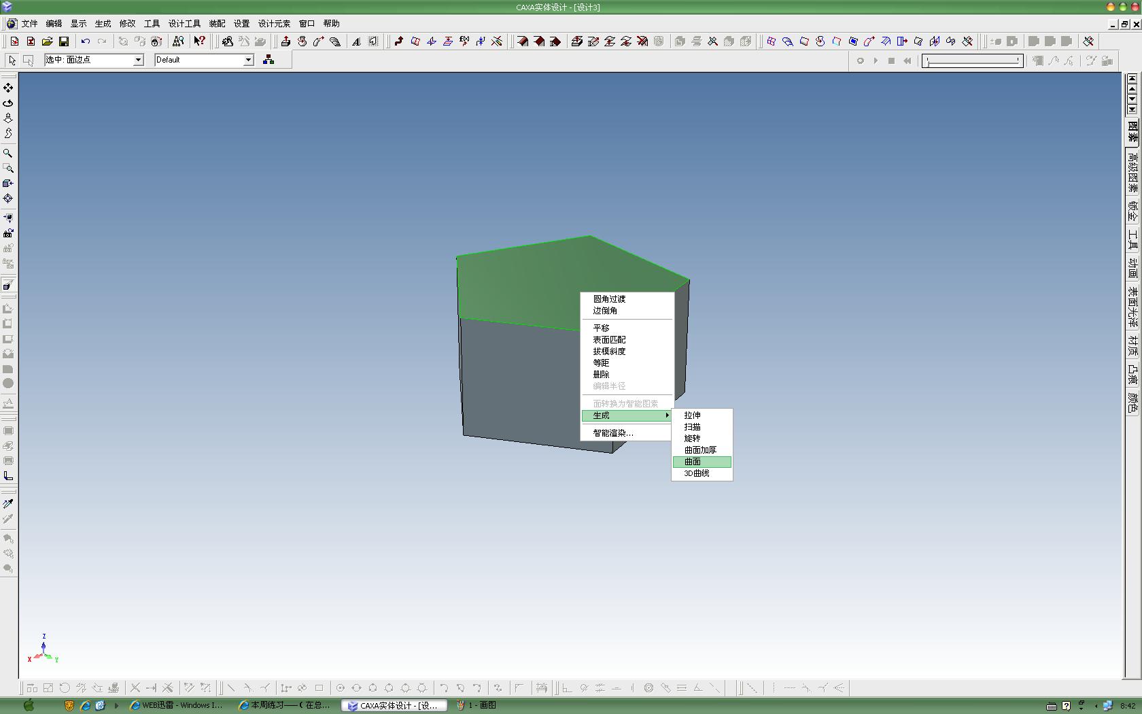Click the Save floppy disk icon
The height and width of the screenshot is (714, 1142).
pyautogui.click(x=64, y=41)
